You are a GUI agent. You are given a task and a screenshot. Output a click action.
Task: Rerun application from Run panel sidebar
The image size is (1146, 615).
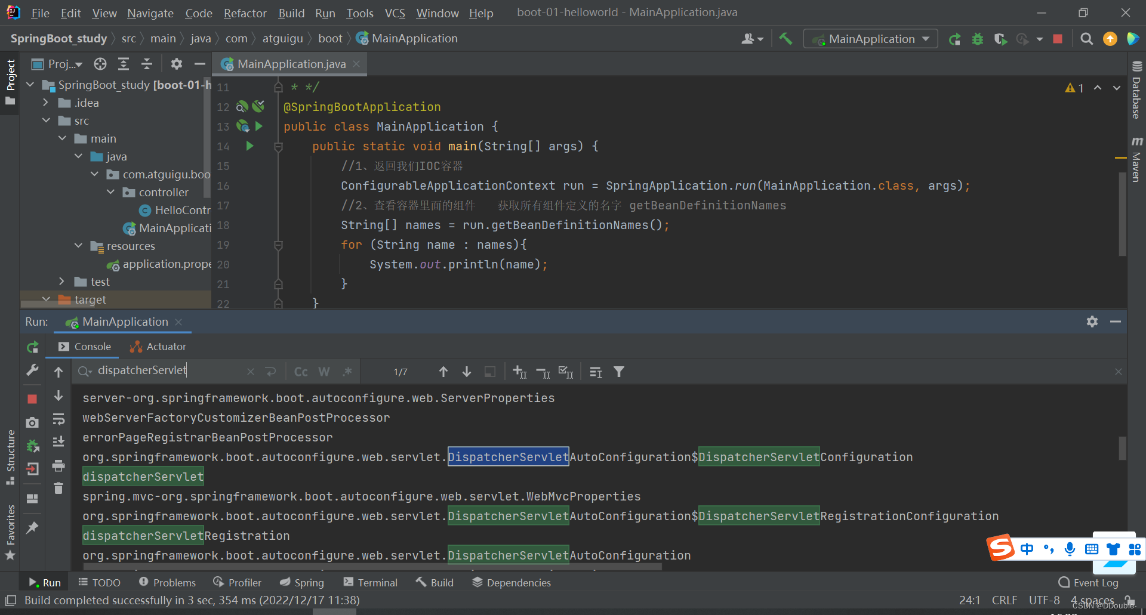[x=33, y=347]
